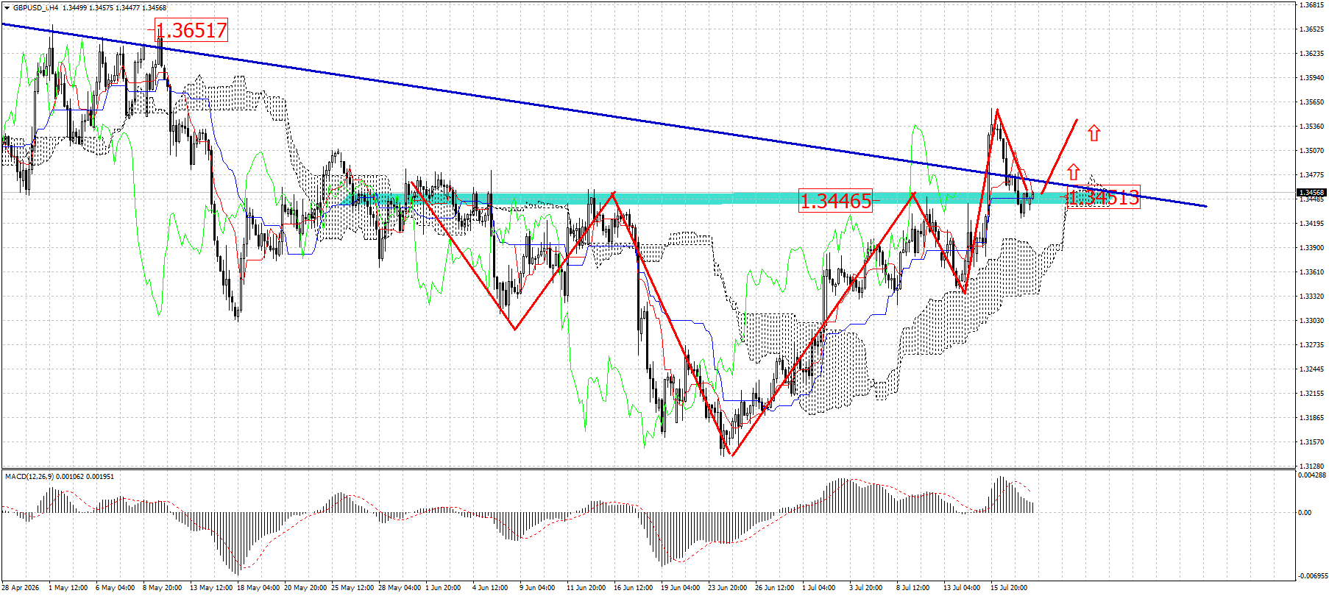The width and height of the screenshot is (1329, 596).
Task: Open the chart menu triangle beside GBPUSD_i,H4
Action: coord(7,8)
